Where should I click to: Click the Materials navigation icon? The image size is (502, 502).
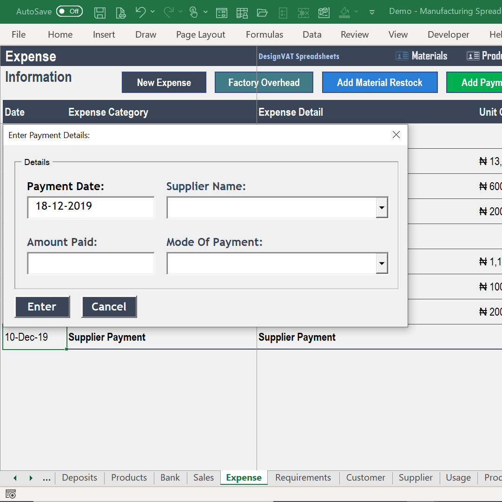pos(402,55)
